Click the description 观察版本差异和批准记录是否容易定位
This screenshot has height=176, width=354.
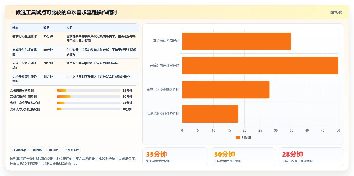(92, 63)
